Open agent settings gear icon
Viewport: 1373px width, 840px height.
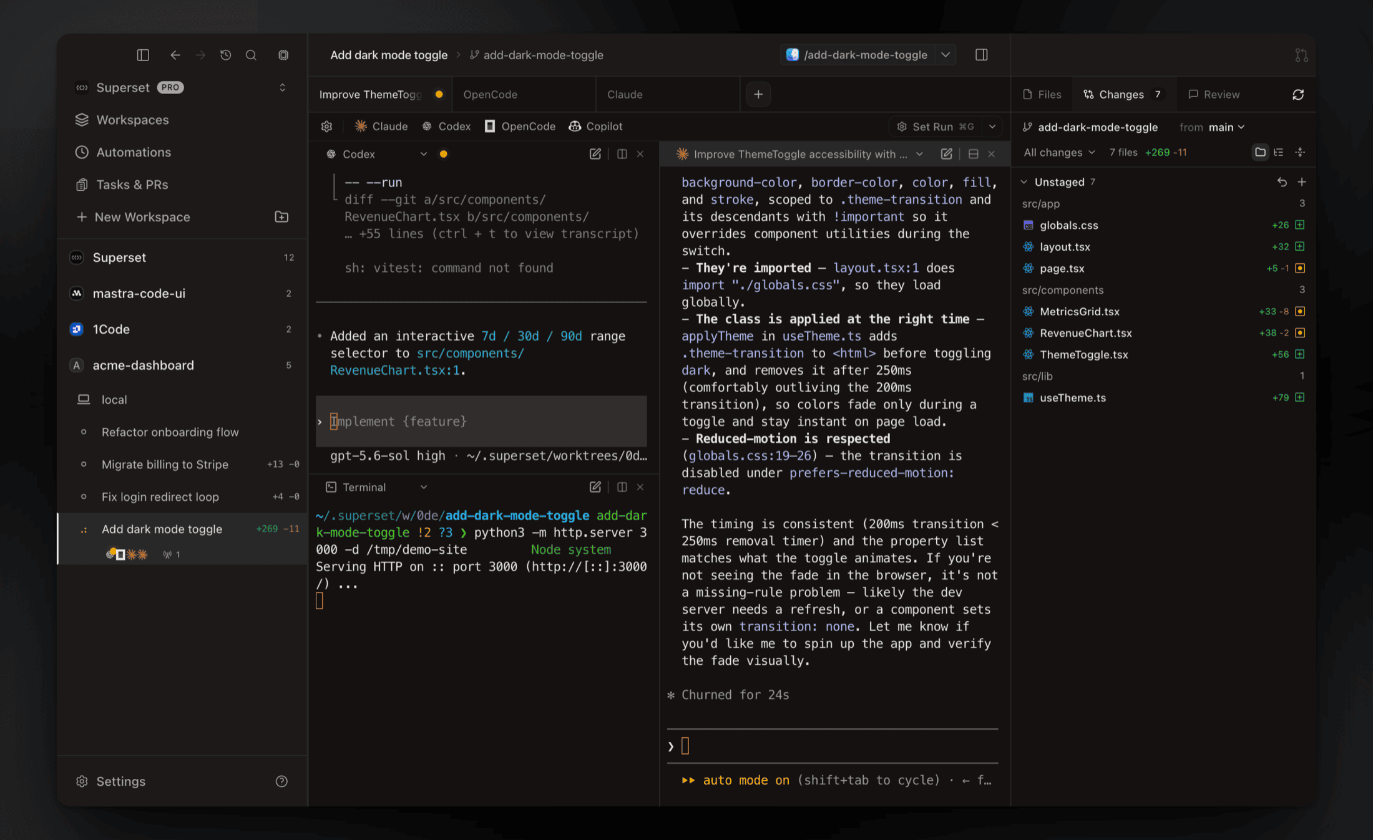[326, 127]
